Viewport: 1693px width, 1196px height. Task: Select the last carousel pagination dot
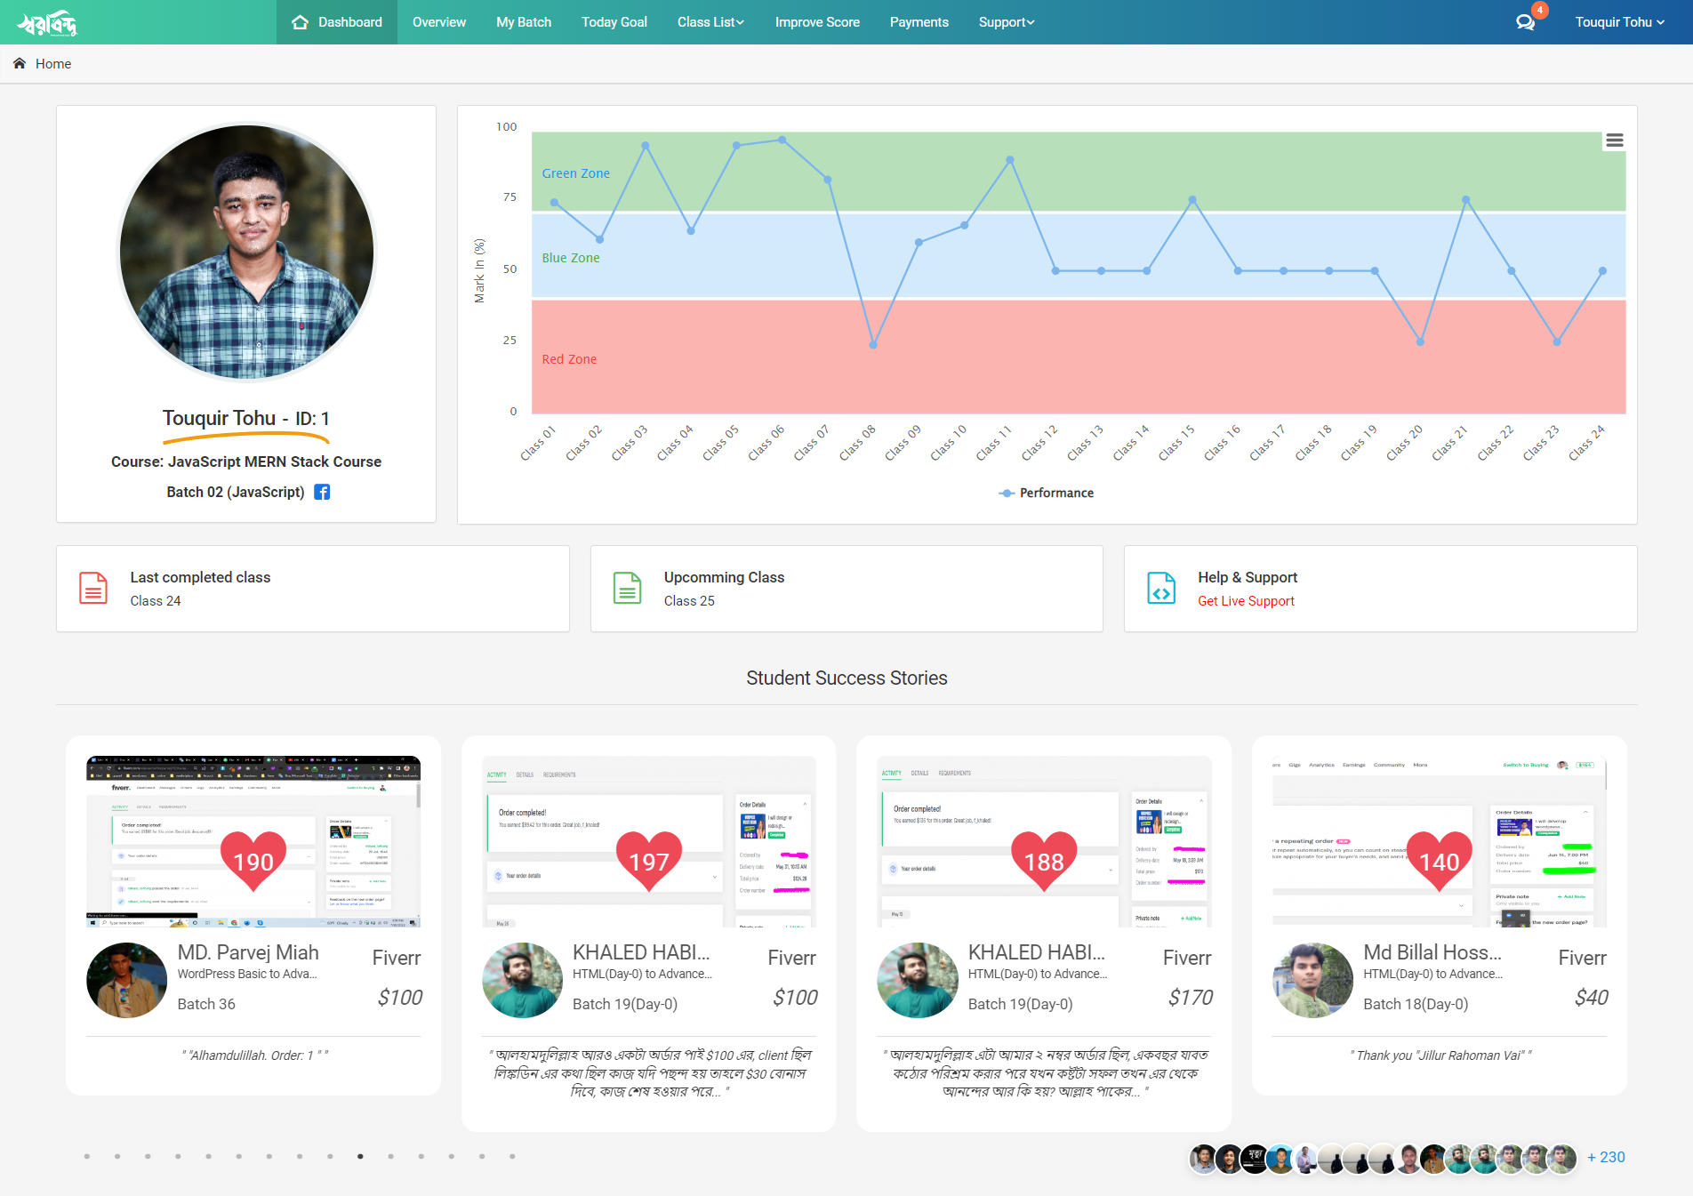[x=512, y=1157]
